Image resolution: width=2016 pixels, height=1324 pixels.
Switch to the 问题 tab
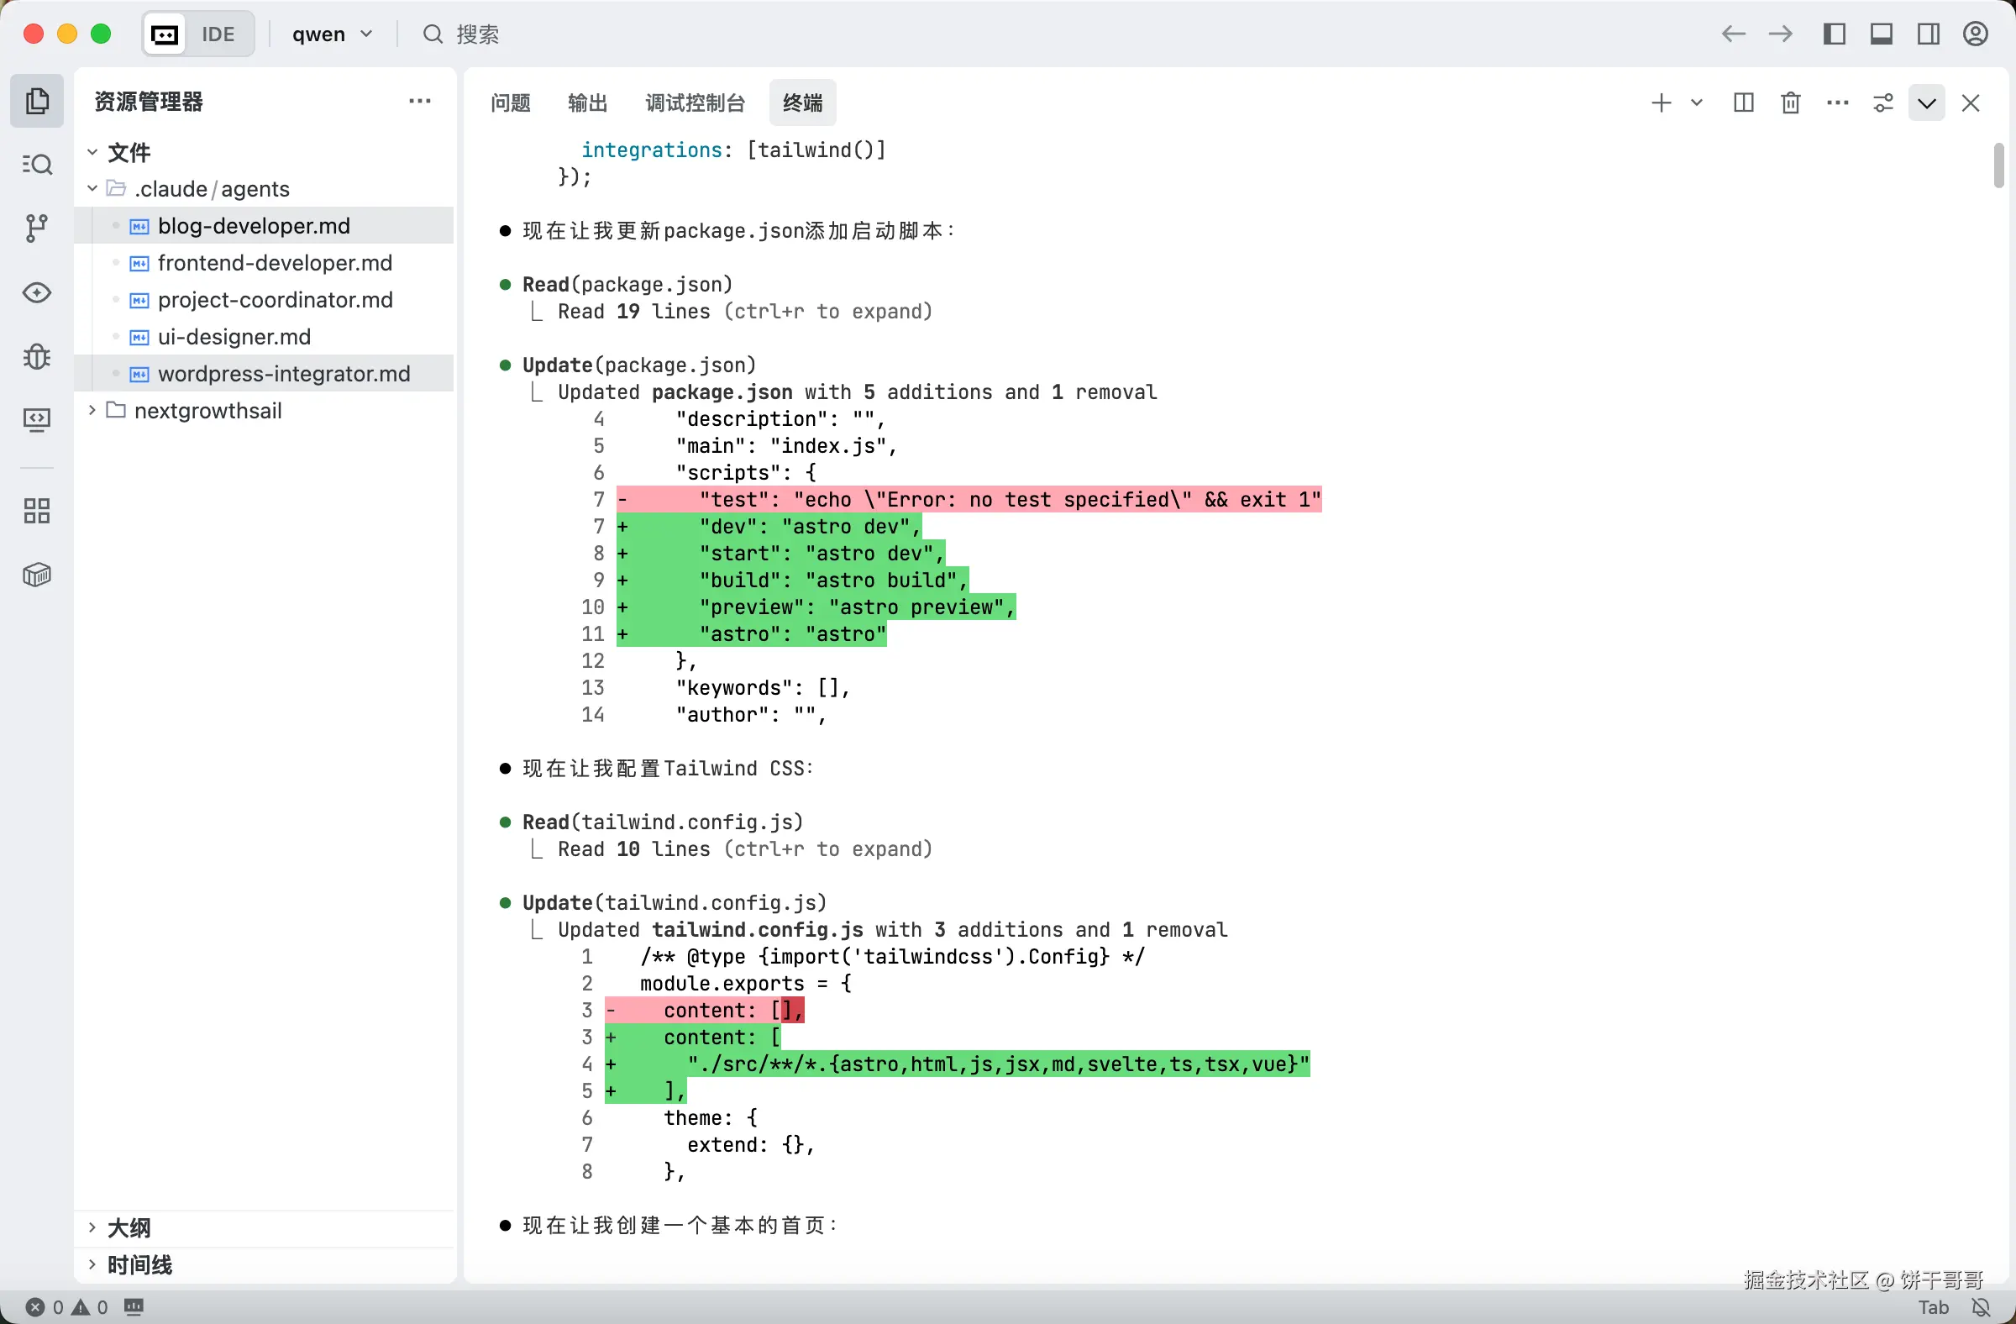point(511,102)
